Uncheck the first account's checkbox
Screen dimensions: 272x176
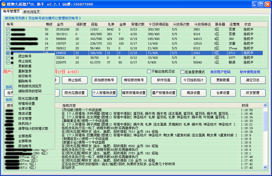8,29
